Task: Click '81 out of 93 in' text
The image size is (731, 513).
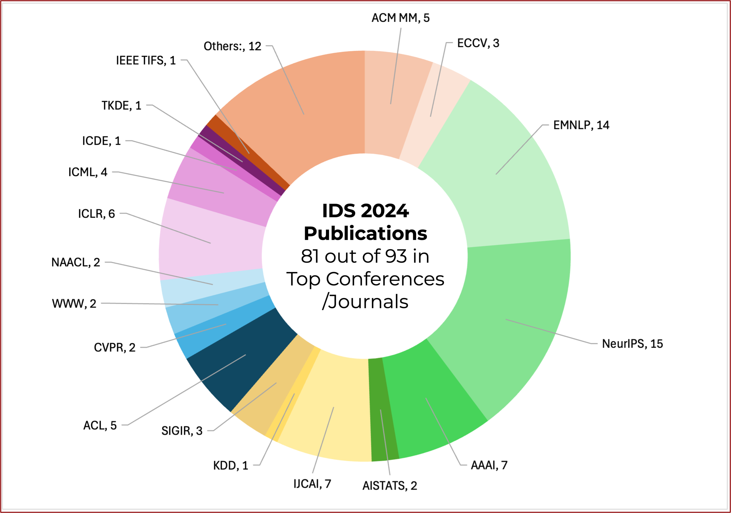Action: (365, 256)
